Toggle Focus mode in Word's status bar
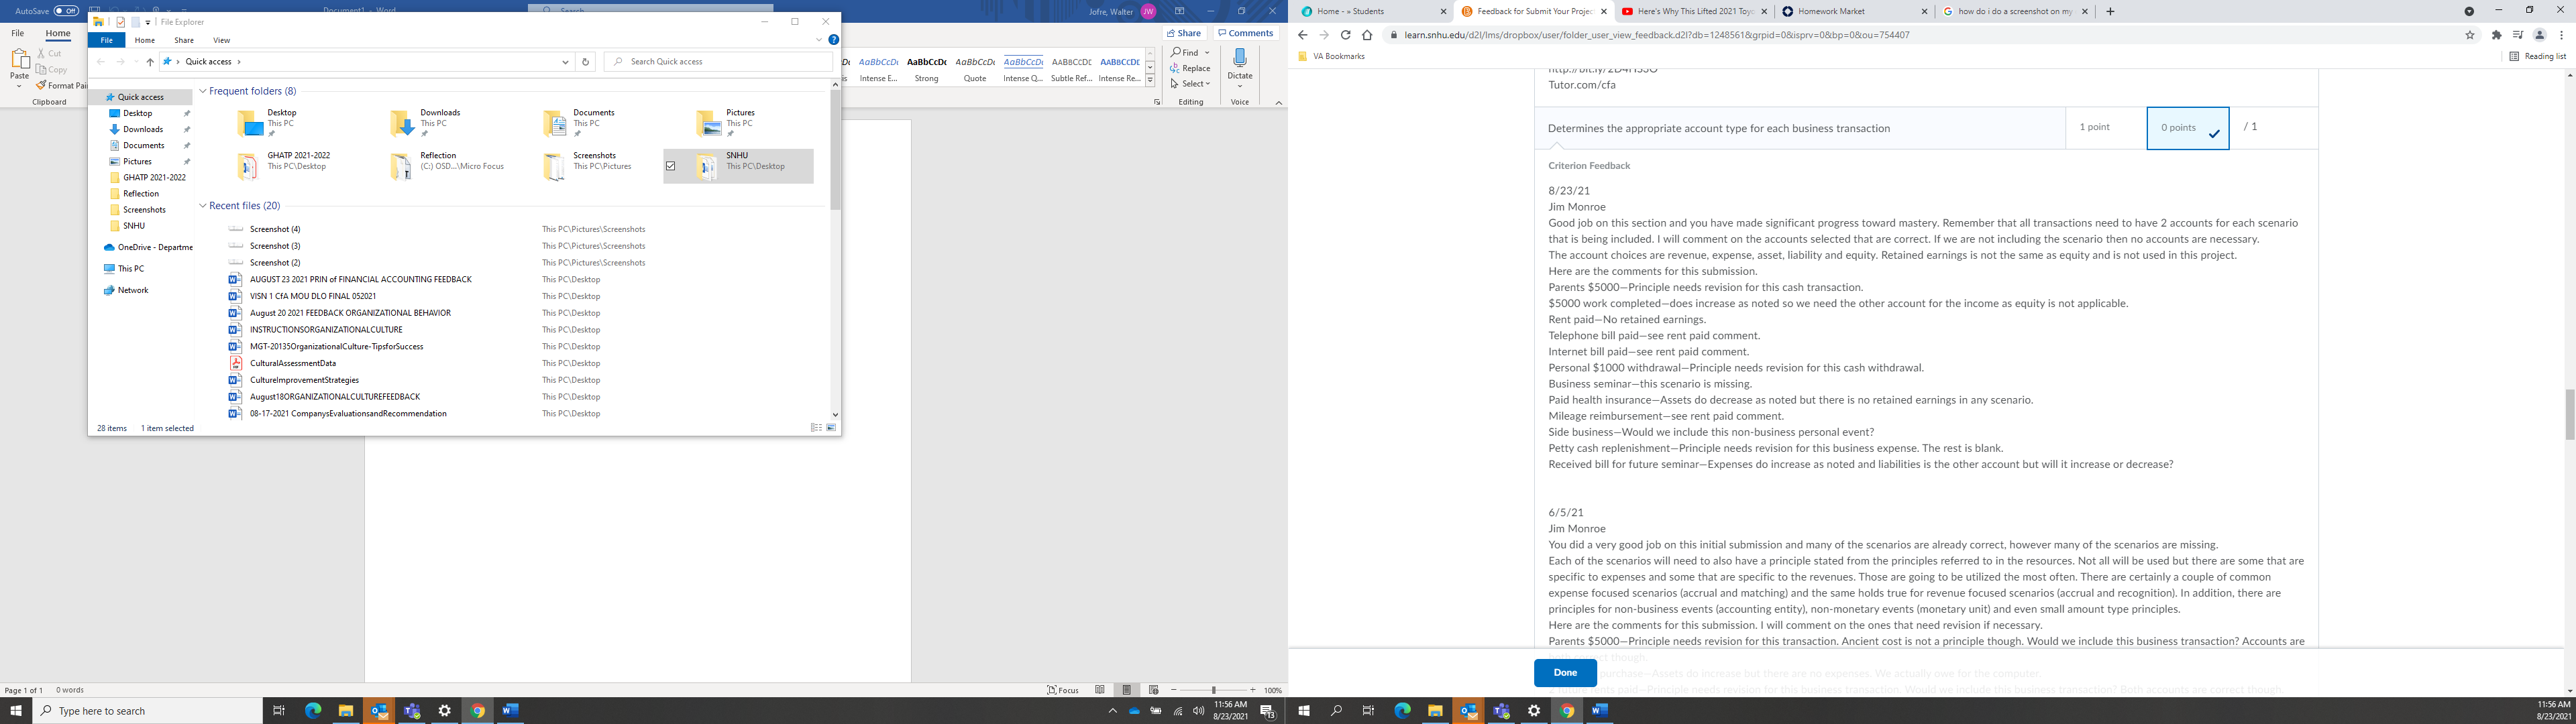Image resolution: width=2576 pixels, height=724 pixels. (x=1063, y=690)
